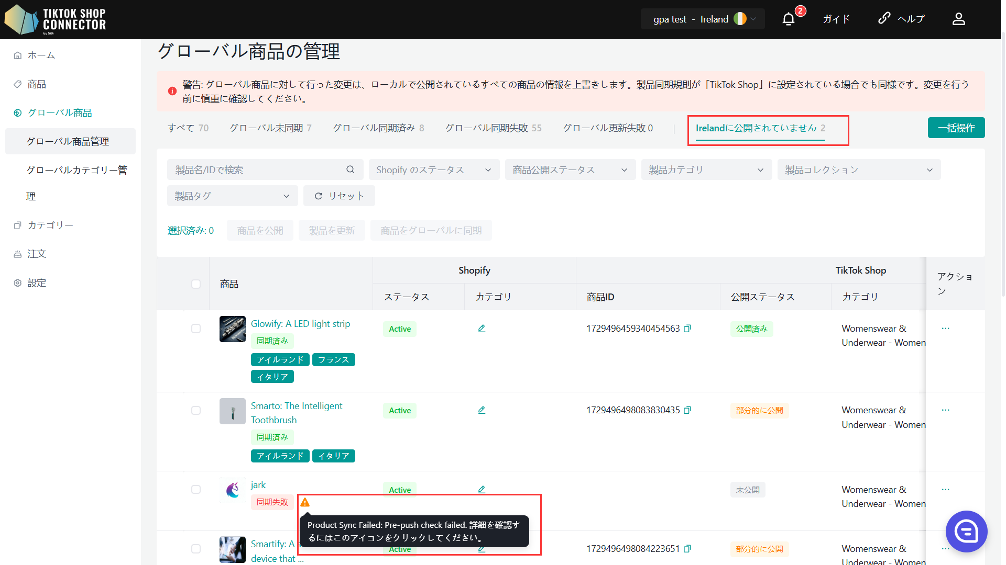Viewport: 1006px width, 565px height.
Task: Click the red alert icon in warning banner
Action: pos(172,91)
